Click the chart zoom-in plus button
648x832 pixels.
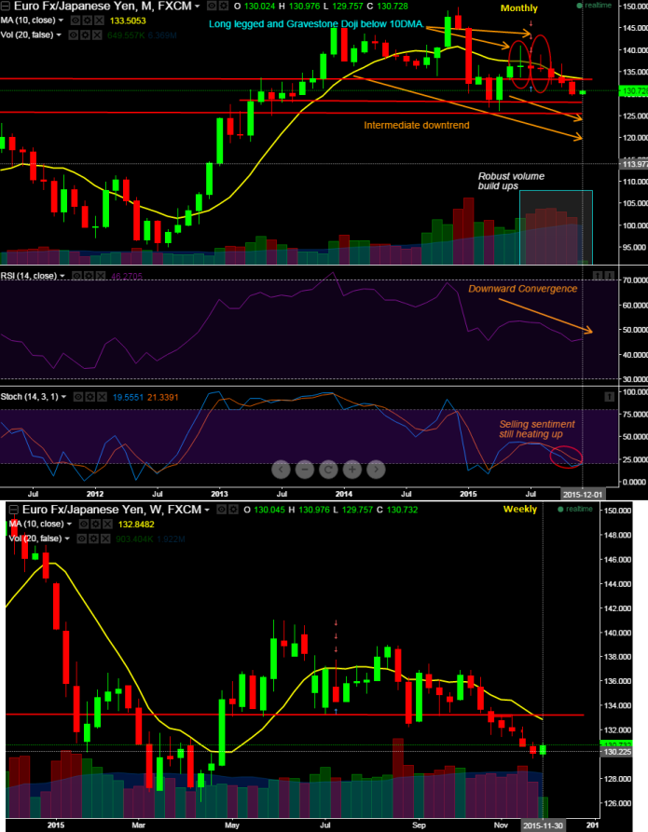[x=352, y=469]
